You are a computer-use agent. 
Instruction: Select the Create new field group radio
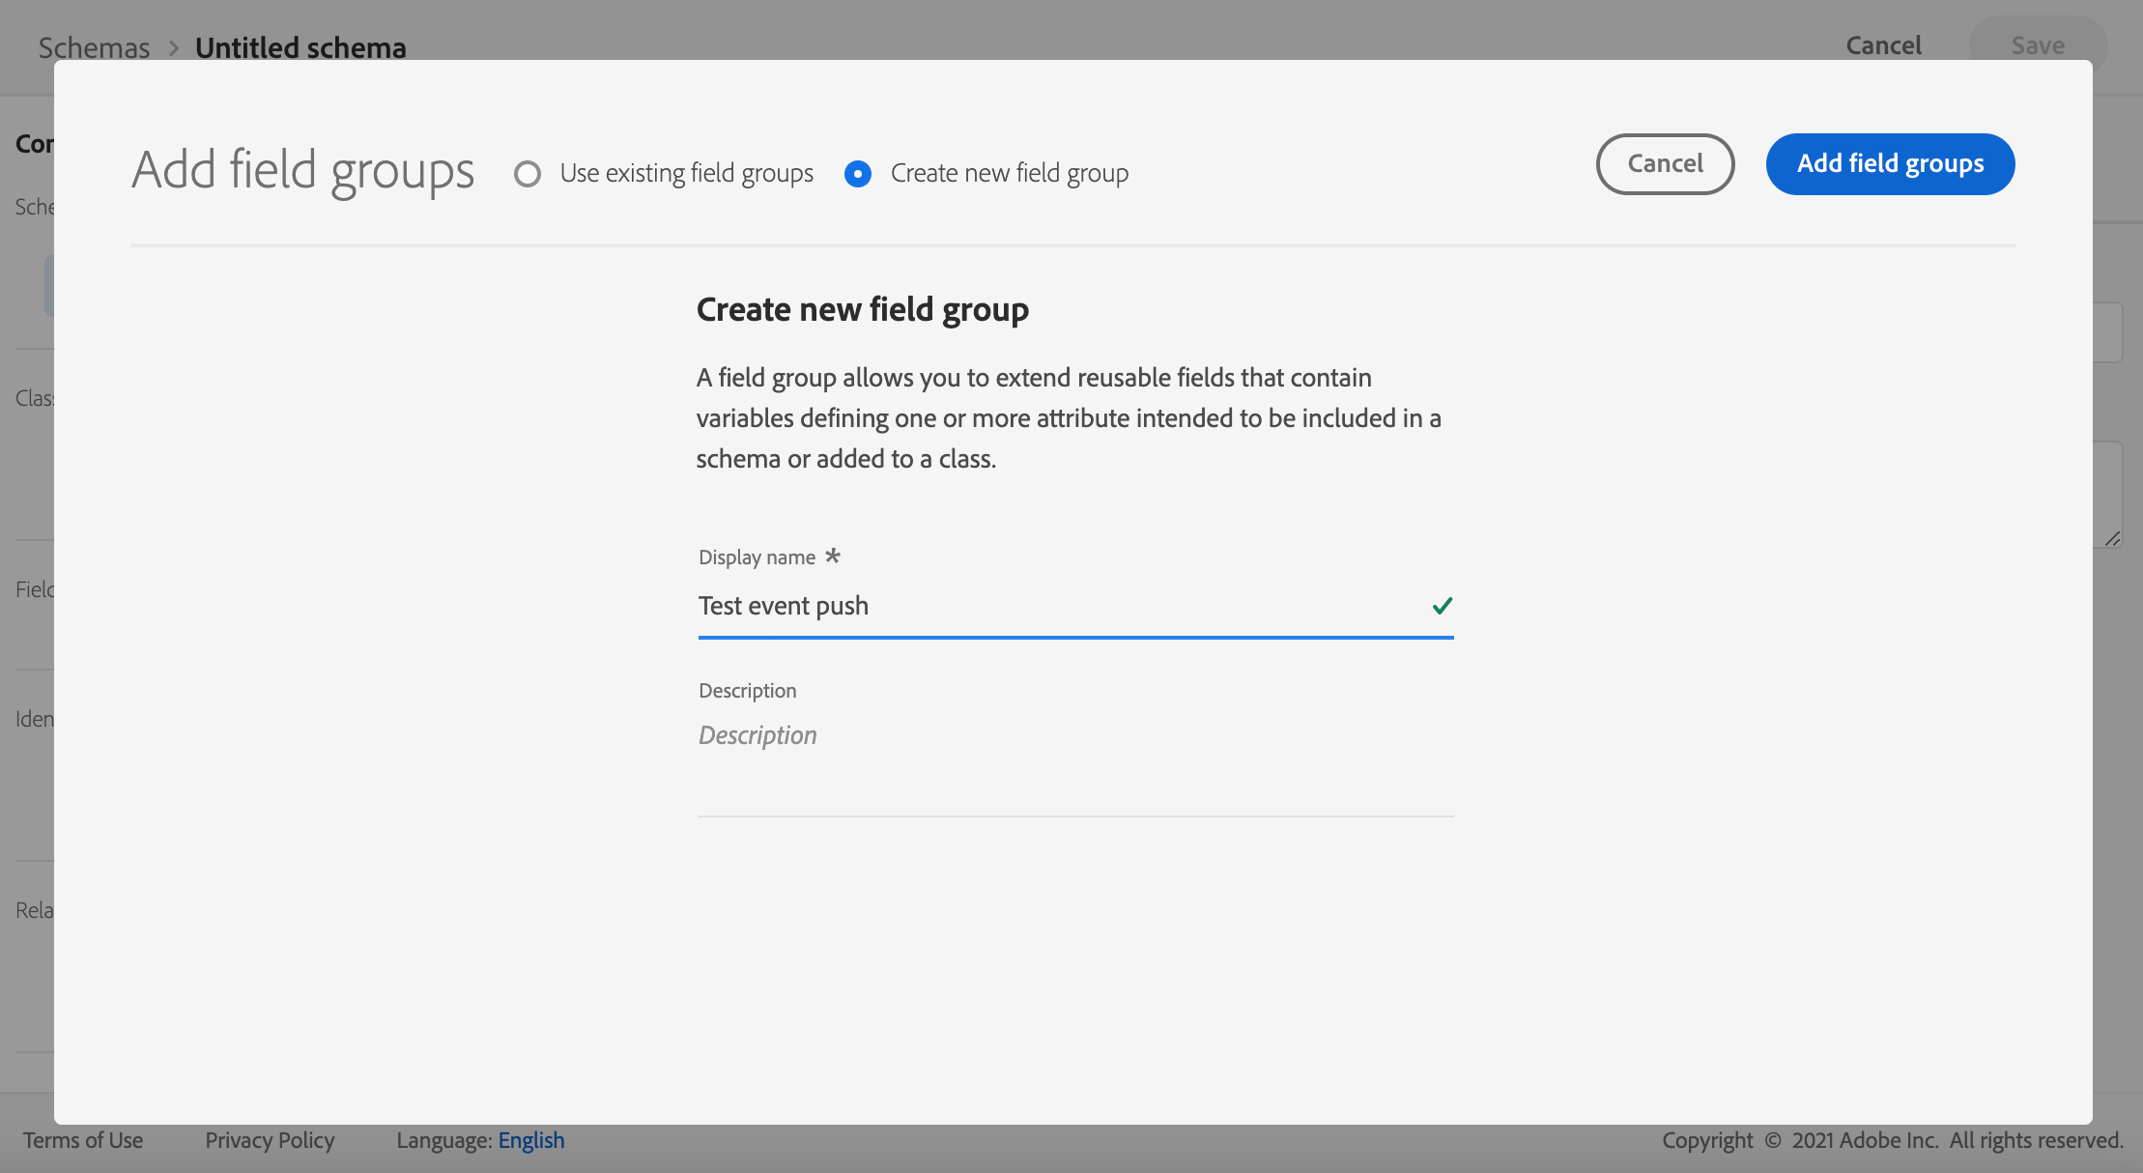[858, 174]
